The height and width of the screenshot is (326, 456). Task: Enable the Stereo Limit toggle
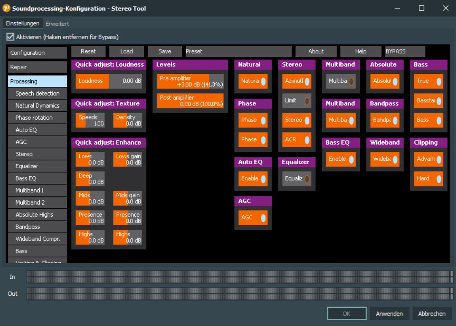(x=297, y=100)
